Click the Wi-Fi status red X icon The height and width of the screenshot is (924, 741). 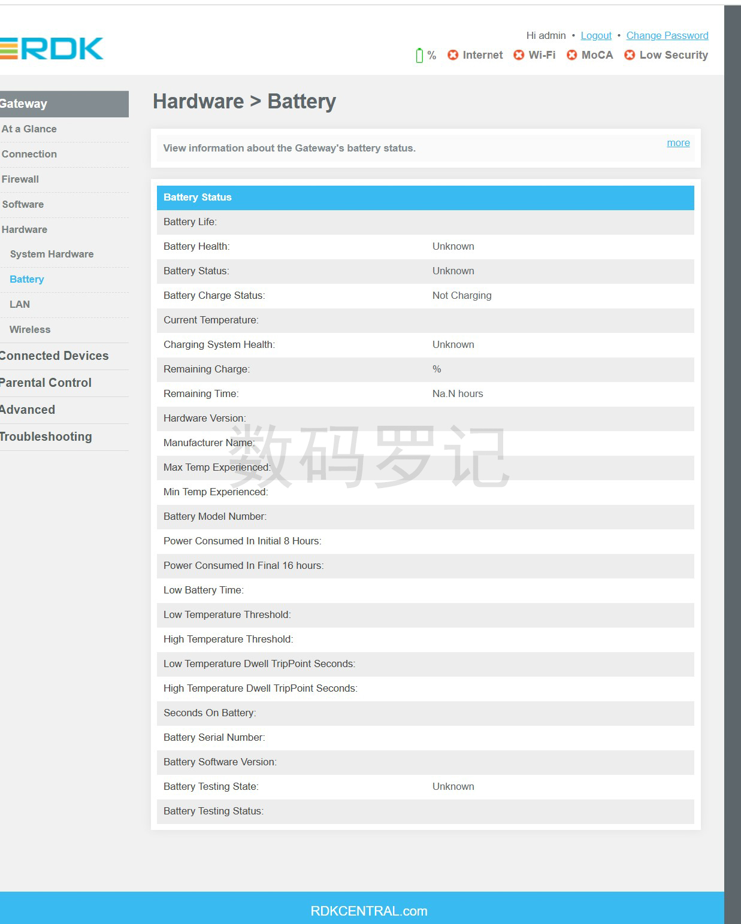point(519,55)
